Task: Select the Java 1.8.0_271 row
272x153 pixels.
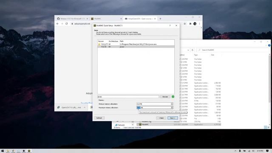Action: (x=136, y=44)
